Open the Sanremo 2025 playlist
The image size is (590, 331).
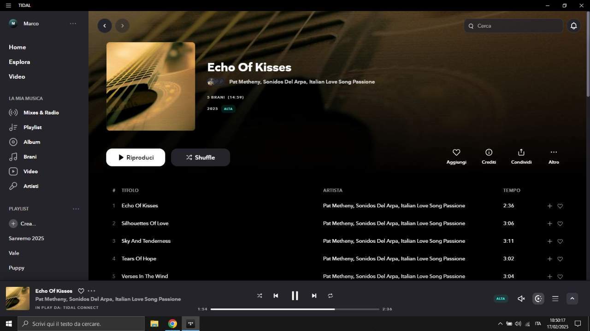tap(26, 238)
